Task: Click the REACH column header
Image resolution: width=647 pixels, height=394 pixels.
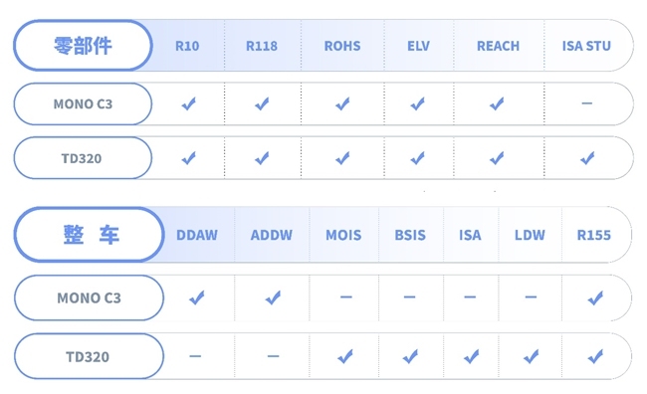Action: [x=498, y=46]
